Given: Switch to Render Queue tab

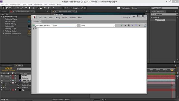Looking at the screenshot, I should point(7,65).
